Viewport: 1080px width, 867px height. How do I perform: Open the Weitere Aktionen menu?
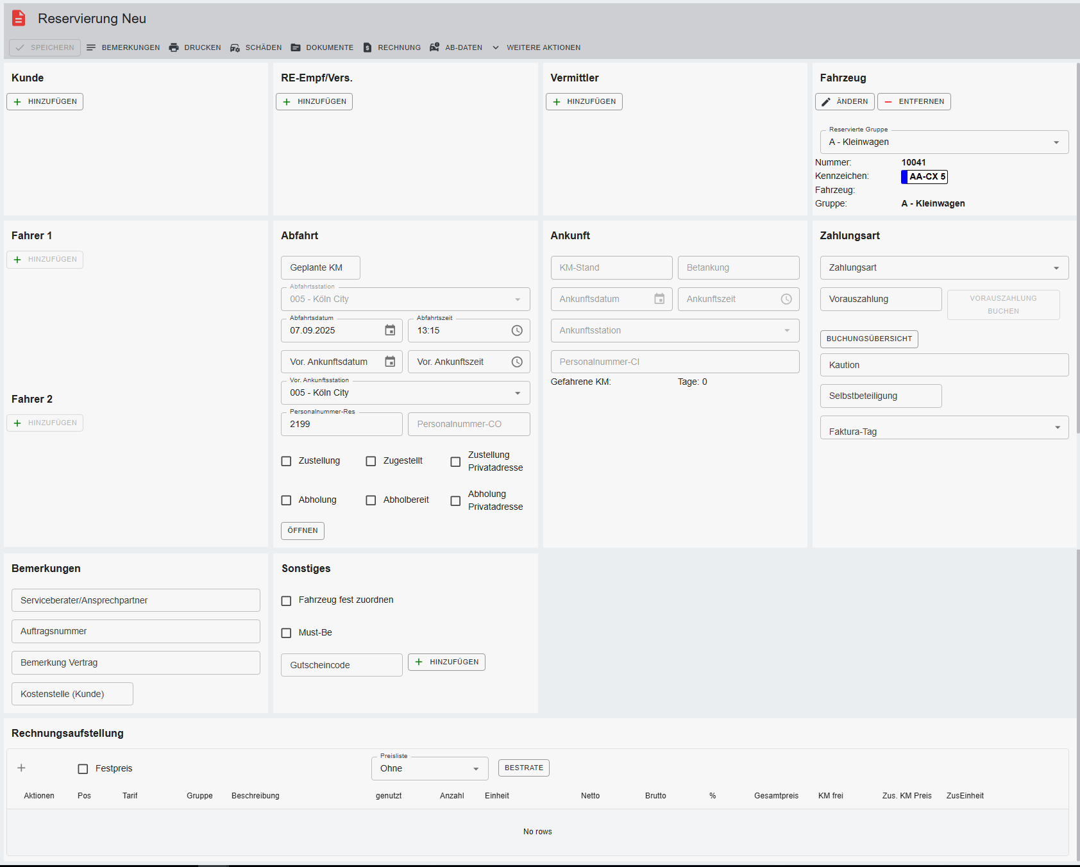536,47
